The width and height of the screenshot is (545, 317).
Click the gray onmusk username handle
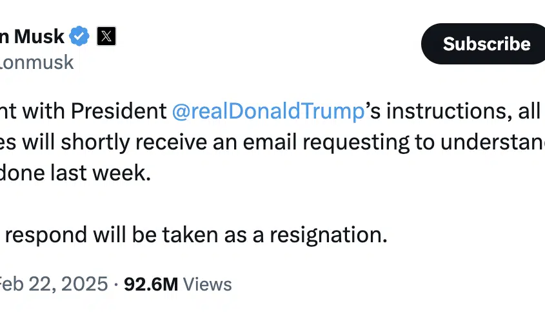click(x=37, y=62)
